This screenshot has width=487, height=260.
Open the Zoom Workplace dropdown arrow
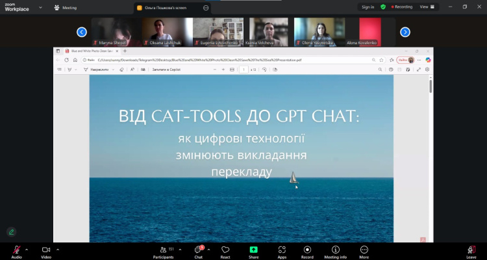[40, 7]
